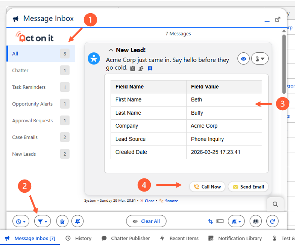Click the open book library icon

(x=256, y=221)
